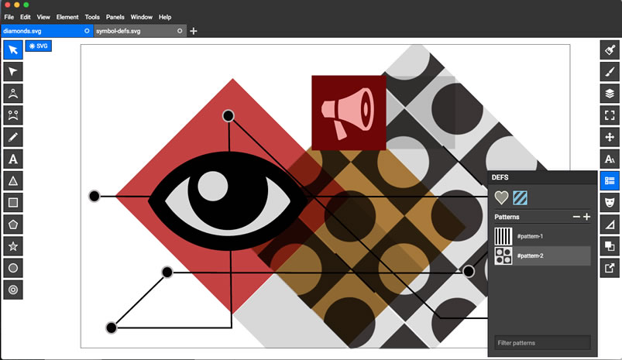The width and height of the screenshot is (622, 360).
Task: Select the Rectangle shape tool
Action: click(13, 203)
